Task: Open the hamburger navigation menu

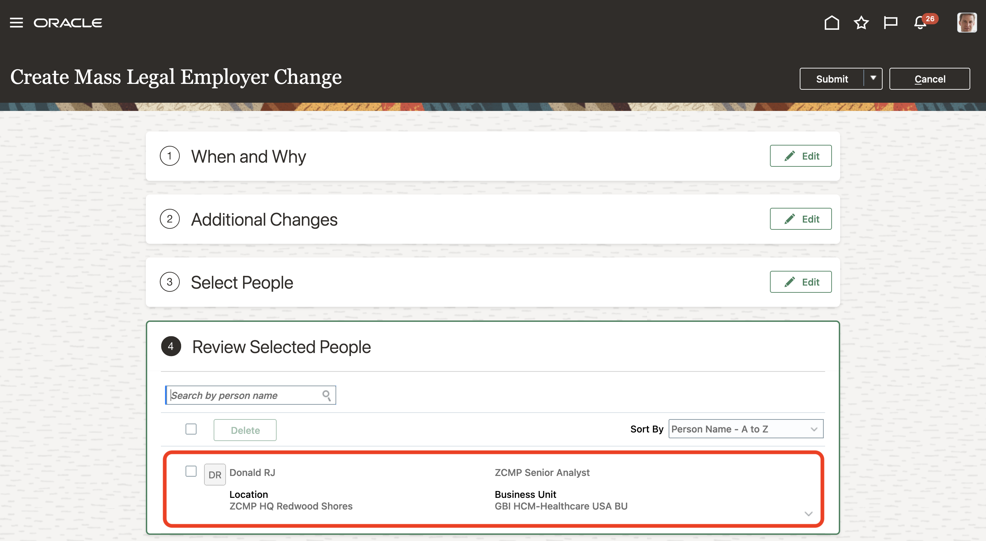Action: point(16,23)
